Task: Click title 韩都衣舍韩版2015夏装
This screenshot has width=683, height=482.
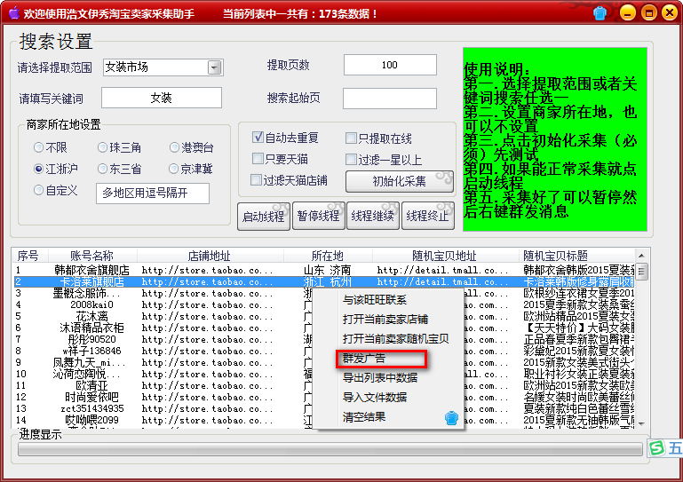Action: coord(578,270)
